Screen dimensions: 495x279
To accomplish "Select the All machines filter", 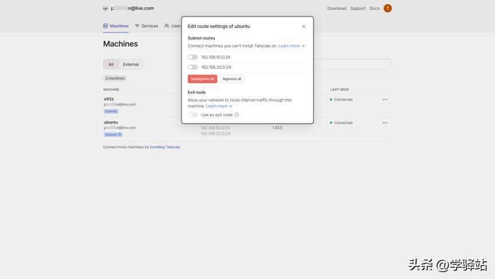I will coord(111,65).
